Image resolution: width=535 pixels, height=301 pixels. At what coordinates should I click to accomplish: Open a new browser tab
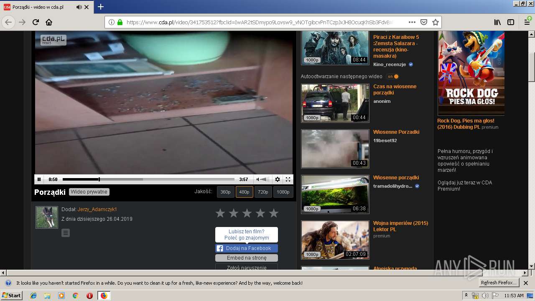101,7
